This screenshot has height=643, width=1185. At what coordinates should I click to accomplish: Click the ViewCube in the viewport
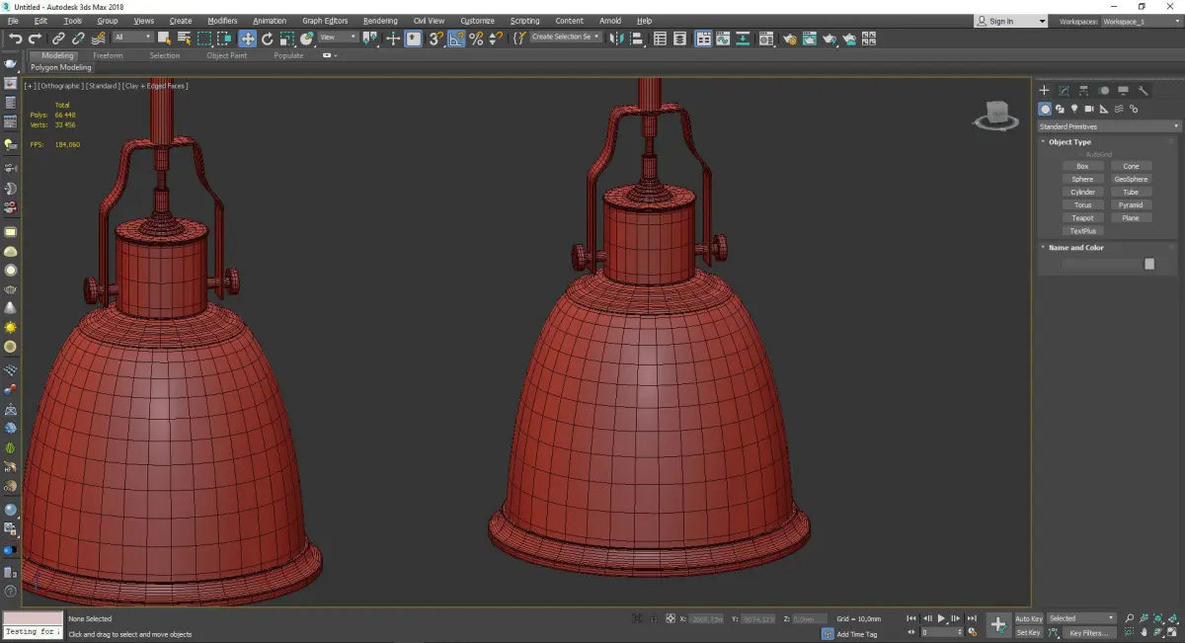coord(997,116)
